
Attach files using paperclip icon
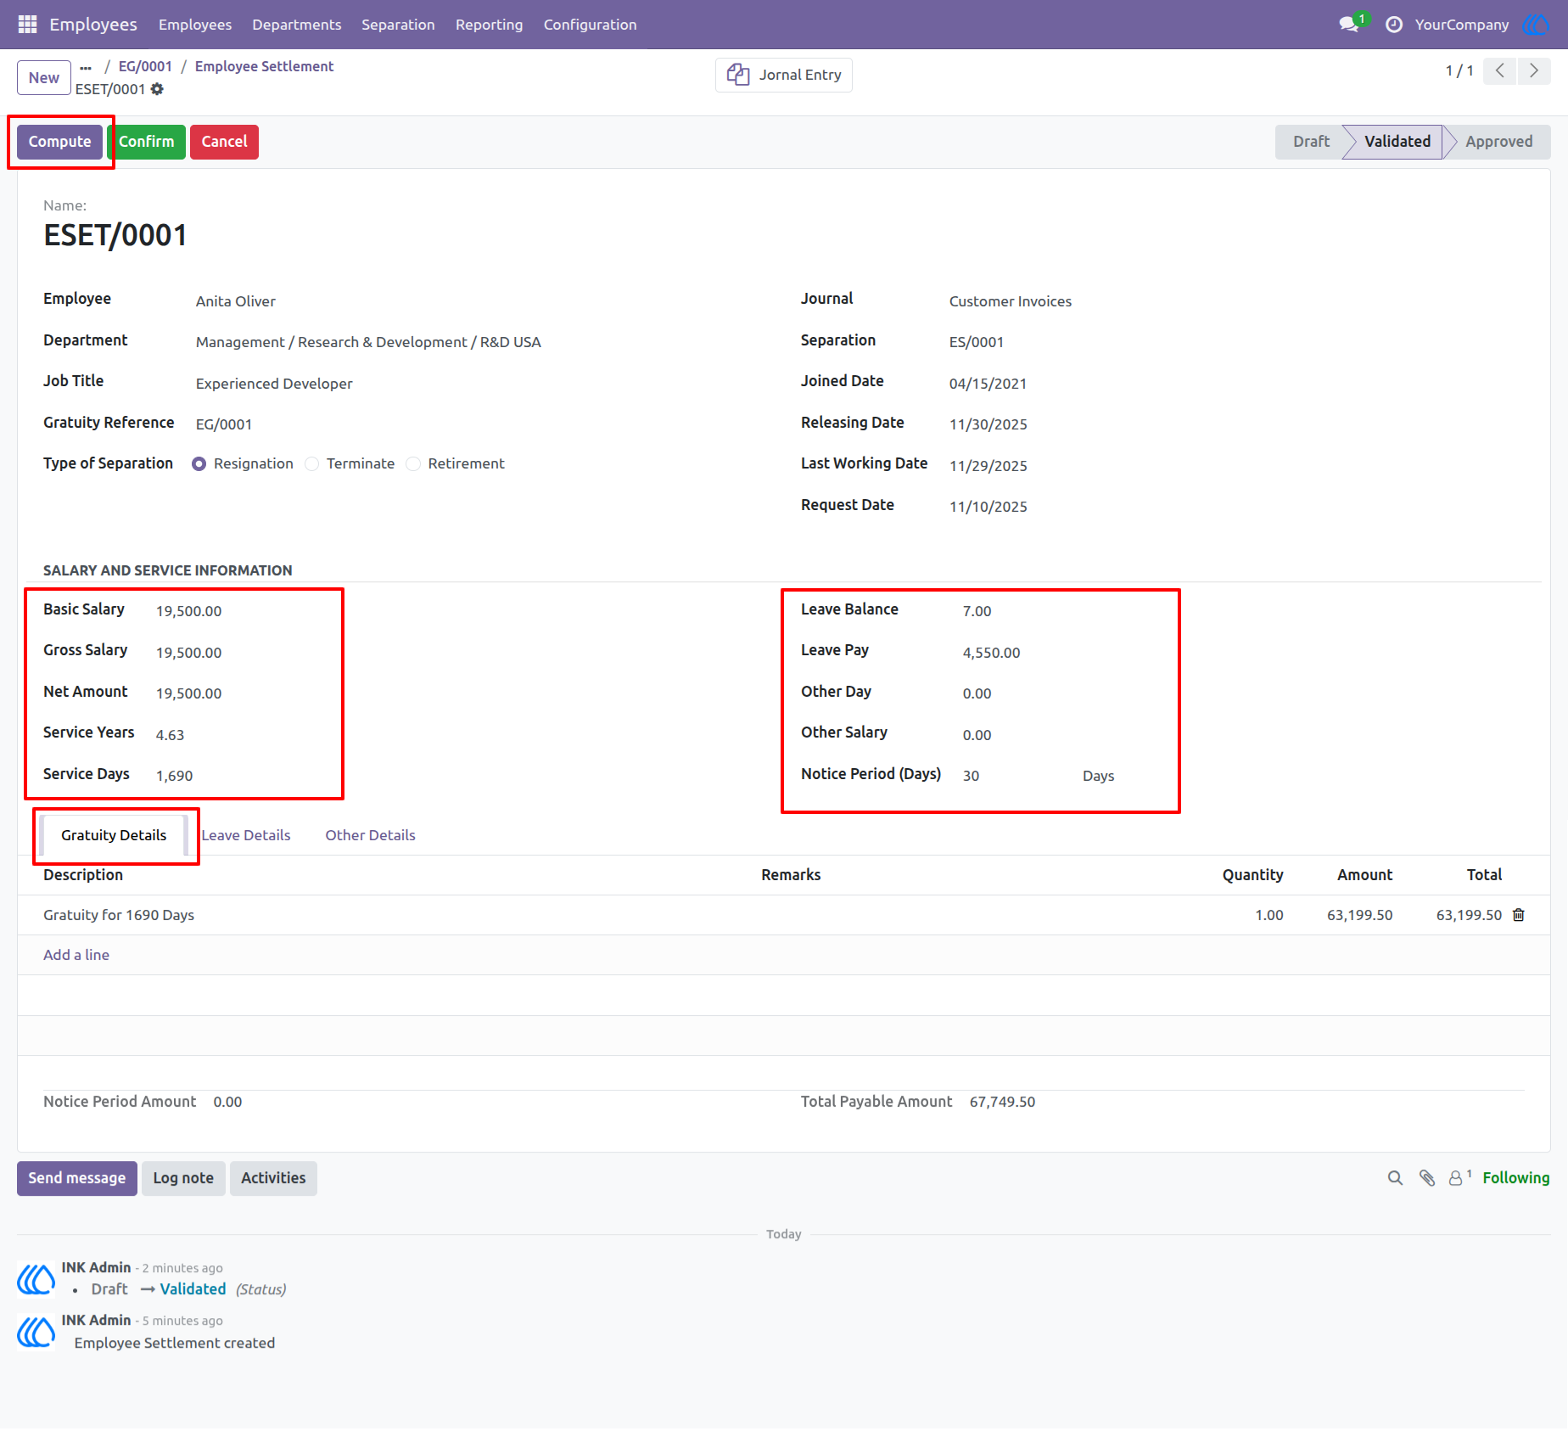(1427, 1178)
